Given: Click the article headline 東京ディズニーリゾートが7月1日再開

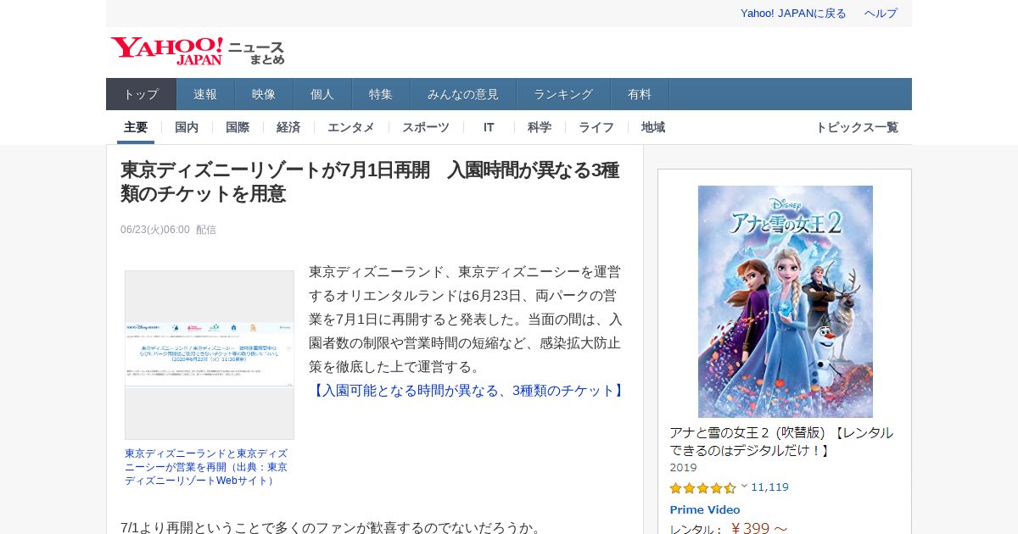Looking at the screenshot, I should (x=370, y=182).
